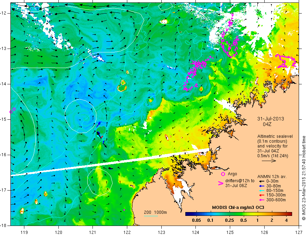Click the vertical IMOS copyright timestamp text
306x236 pixels.
pos(304,179)
